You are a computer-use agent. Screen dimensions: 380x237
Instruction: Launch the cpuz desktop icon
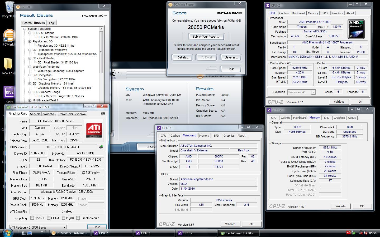point(9,92)
